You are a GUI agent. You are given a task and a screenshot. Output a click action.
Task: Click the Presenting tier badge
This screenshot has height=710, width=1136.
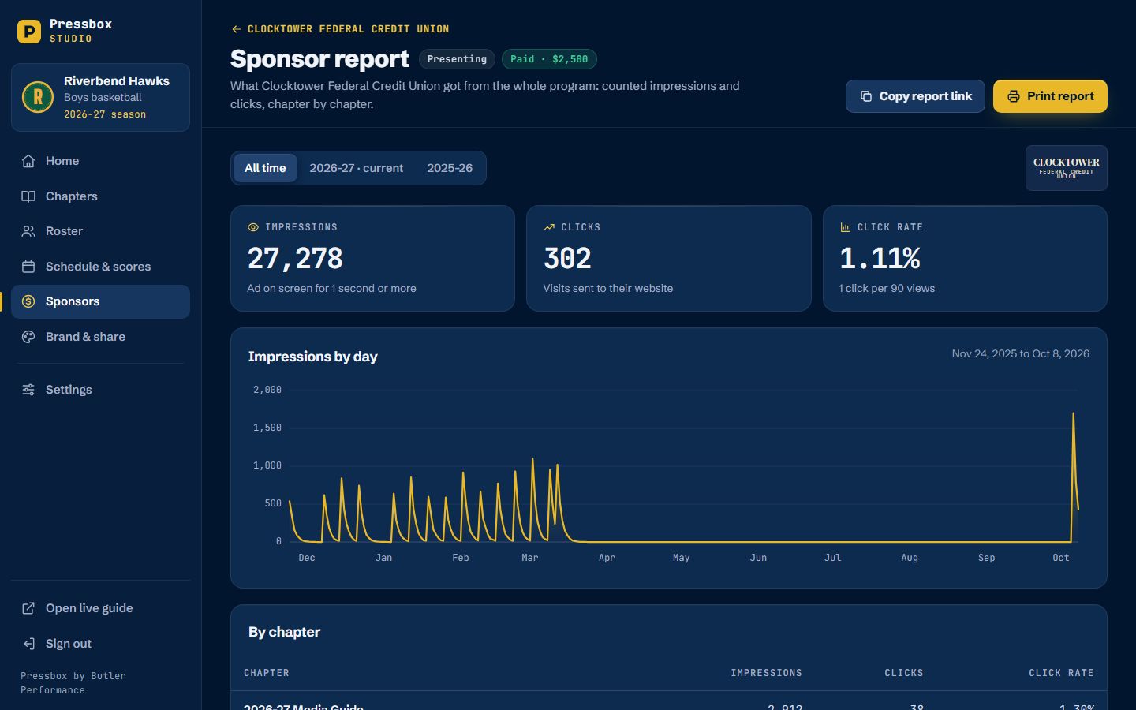[457, 59]
